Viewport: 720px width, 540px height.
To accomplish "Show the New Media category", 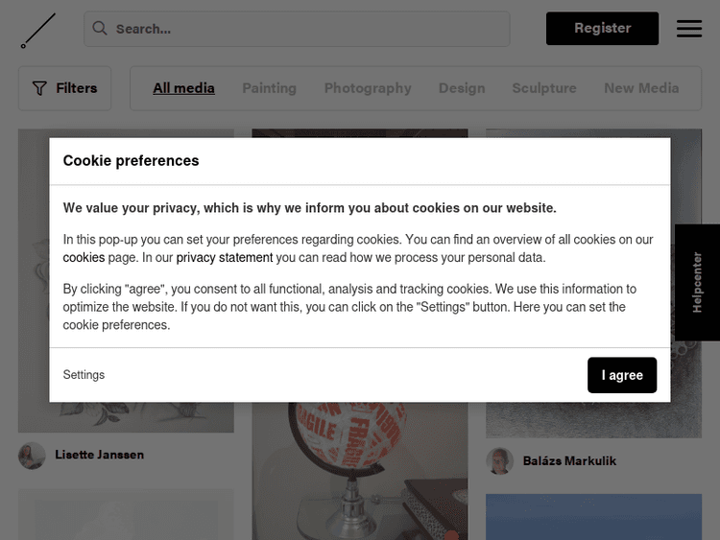I will point(641,88).
